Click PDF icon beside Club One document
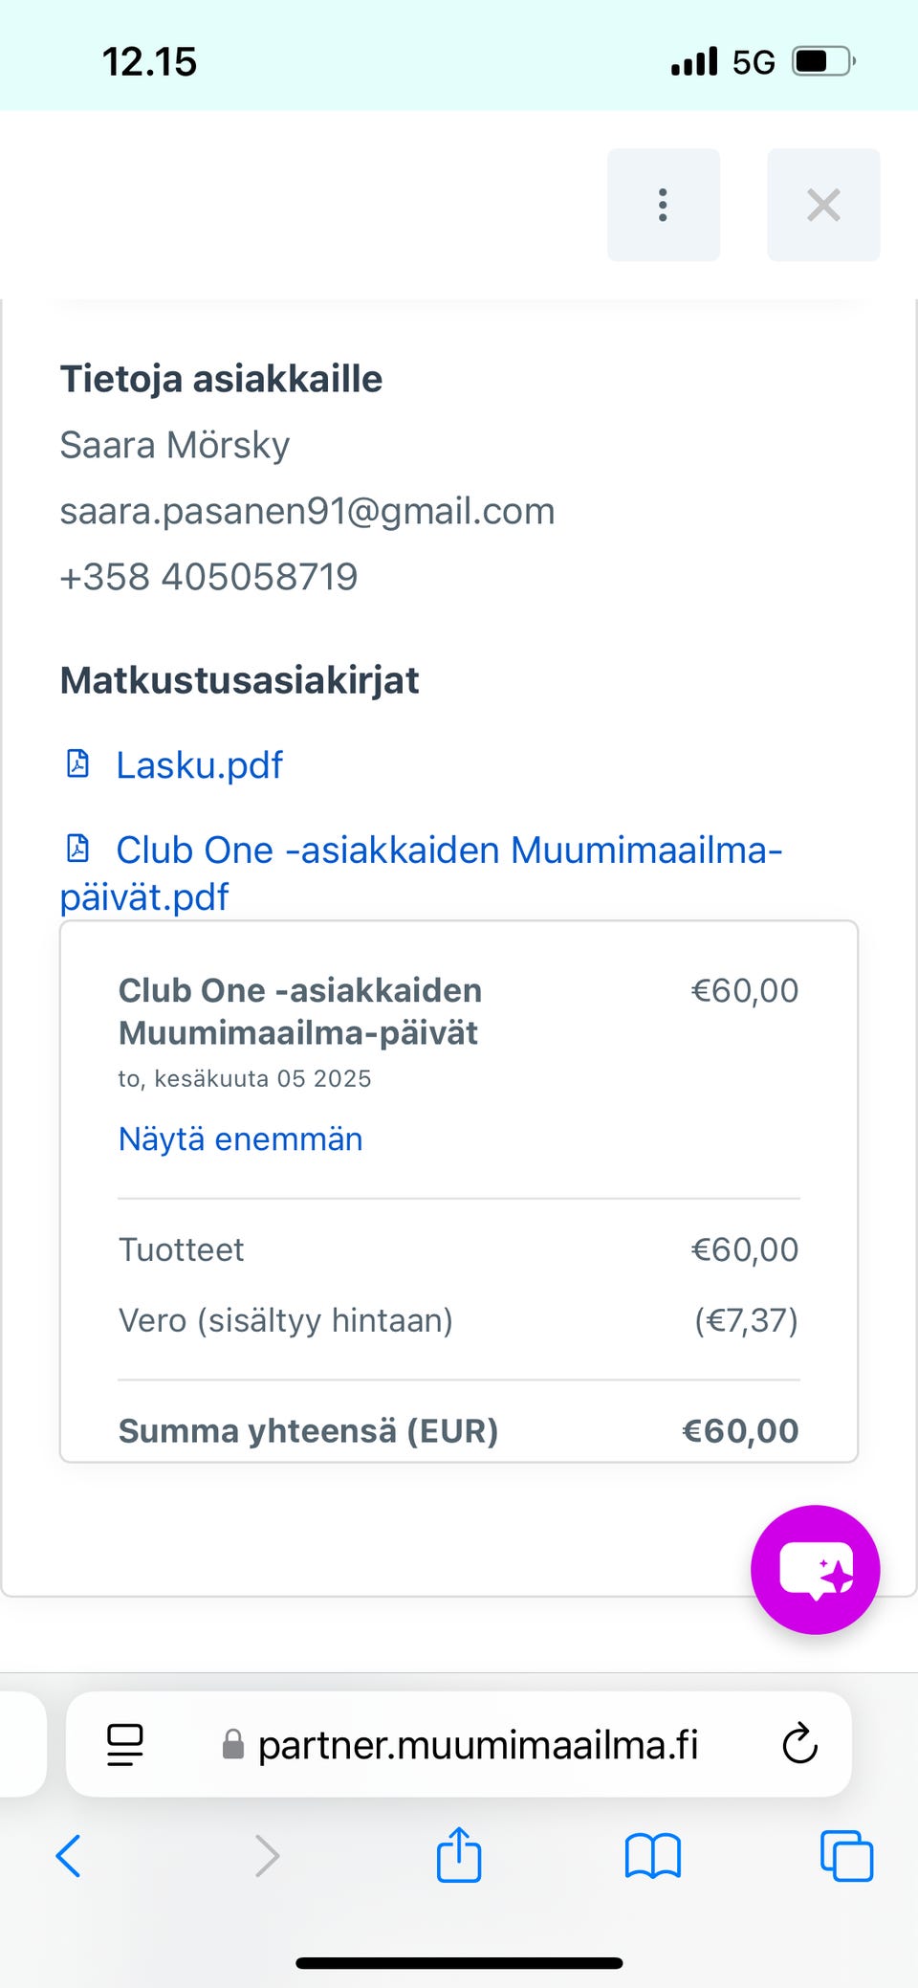918x1988 pixels. (77, 849)
